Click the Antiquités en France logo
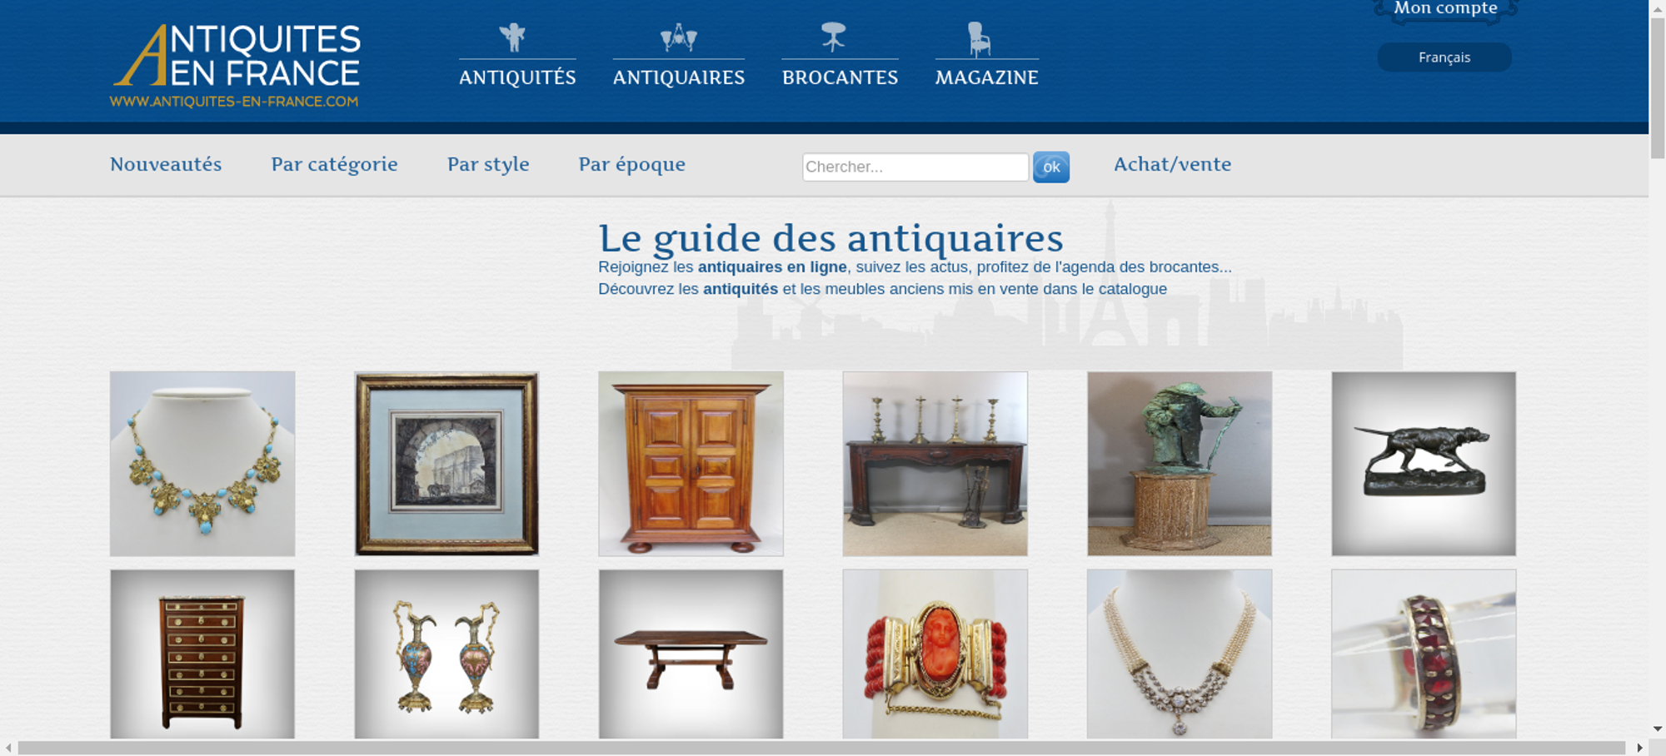Viewport: 1666px width, 756px height. (x=237, y=66)
